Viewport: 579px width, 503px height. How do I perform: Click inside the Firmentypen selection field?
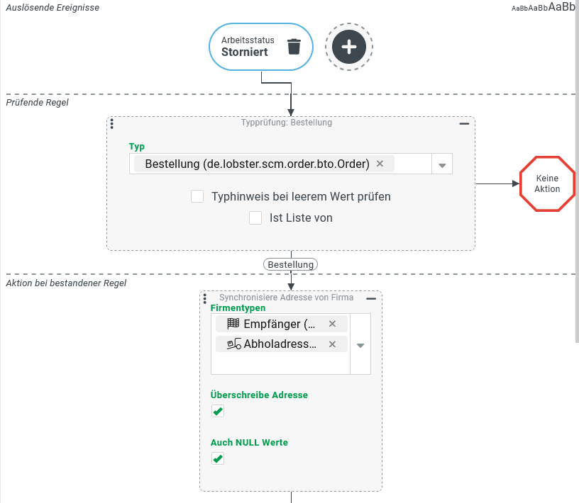tap(280, 363)
